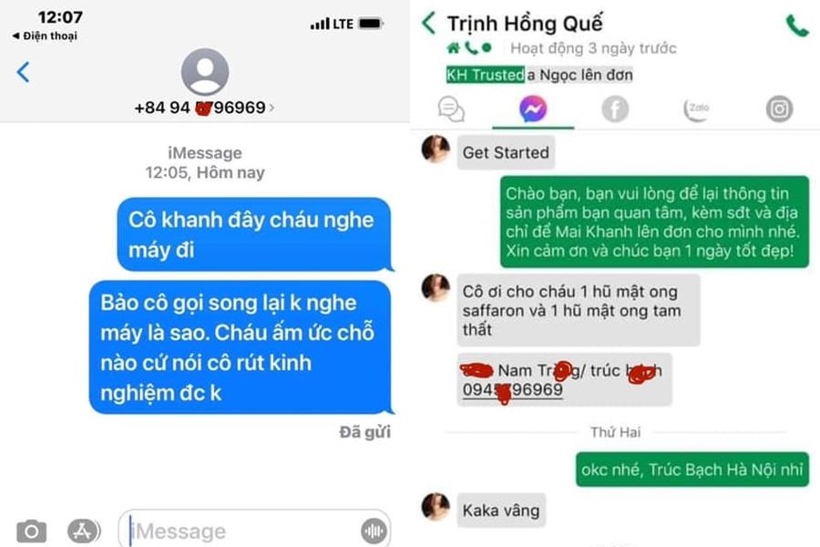Viewport: 820px width, 547px height.
Task: Call customer using green phone icon
Action: (797, 26)
